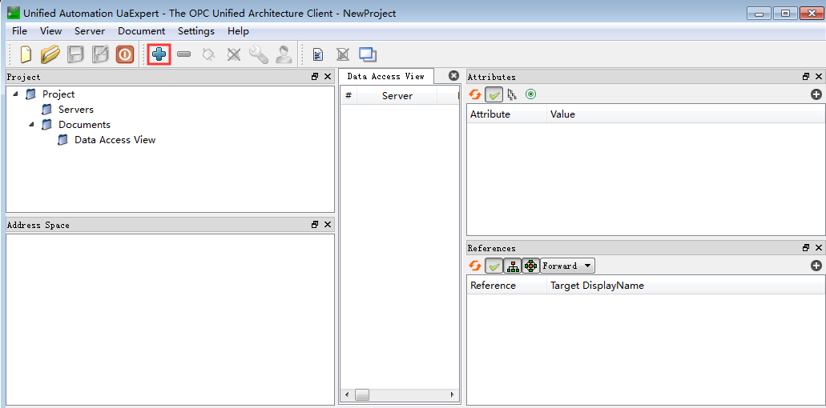826x408 pixels.
Task: Float the Project panel
Action: [315, 76]
